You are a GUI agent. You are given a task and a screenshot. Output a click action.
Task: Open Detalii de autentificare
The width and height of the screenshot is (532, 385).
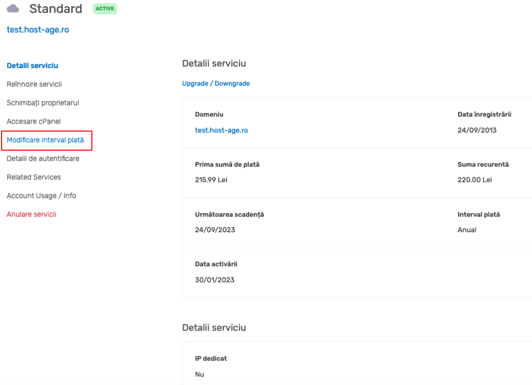pyautogui.click(x=43, y=158)
